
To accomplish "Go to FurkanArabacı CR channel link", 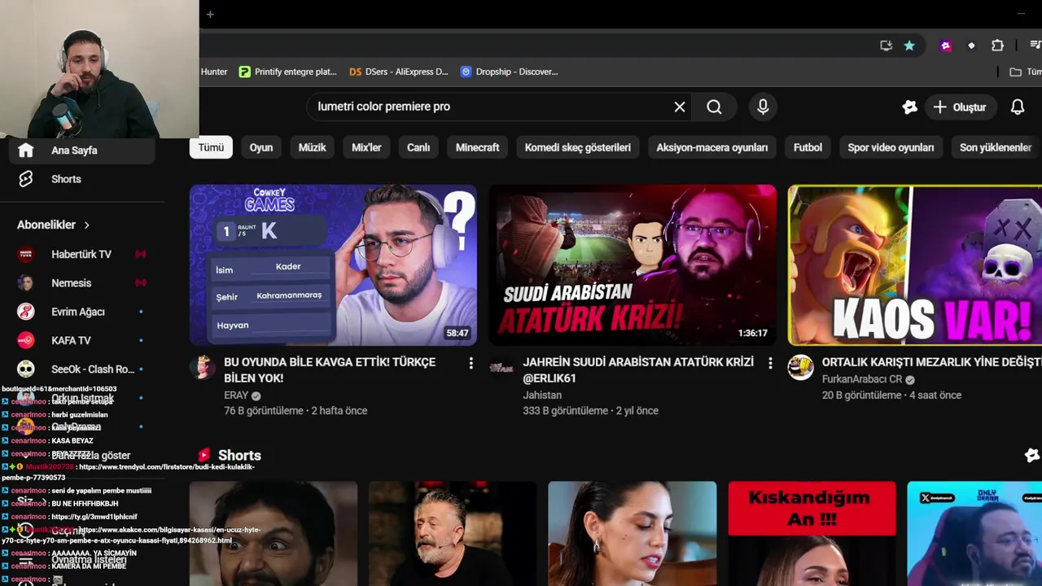I will click(x=862, y=380).
